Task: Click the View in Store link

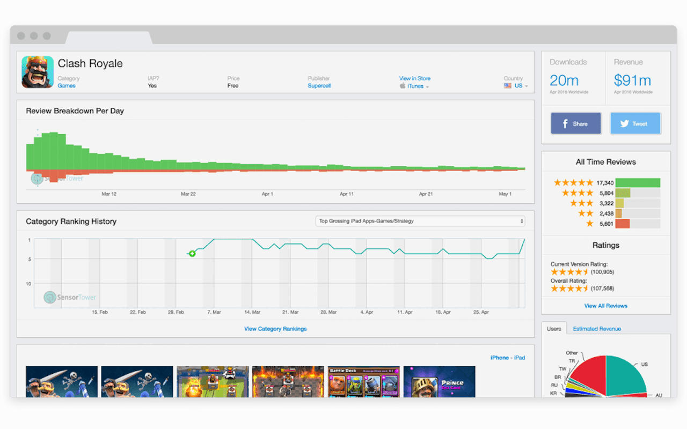Action: click(415, 78)
